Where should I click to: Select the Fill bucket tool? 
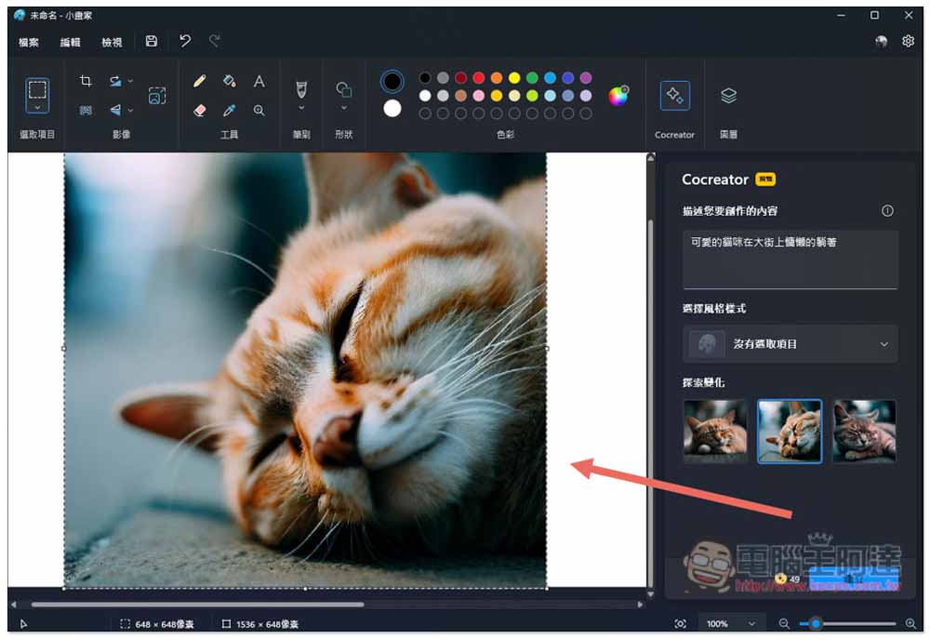click(x=230, y=81)
